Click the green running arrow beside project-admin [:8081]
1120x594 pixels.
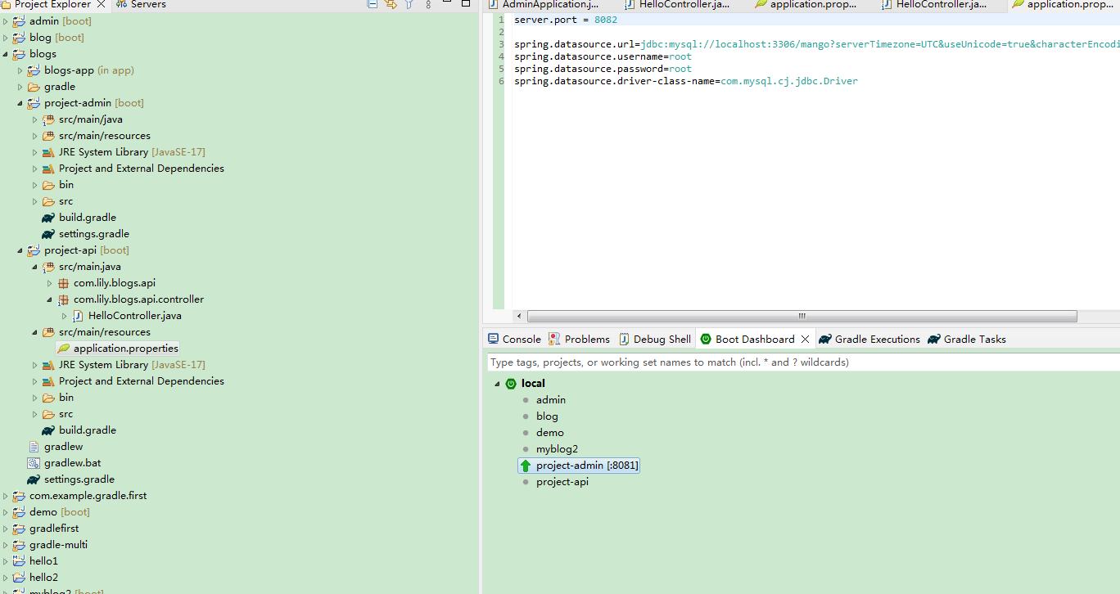point(526,466)
